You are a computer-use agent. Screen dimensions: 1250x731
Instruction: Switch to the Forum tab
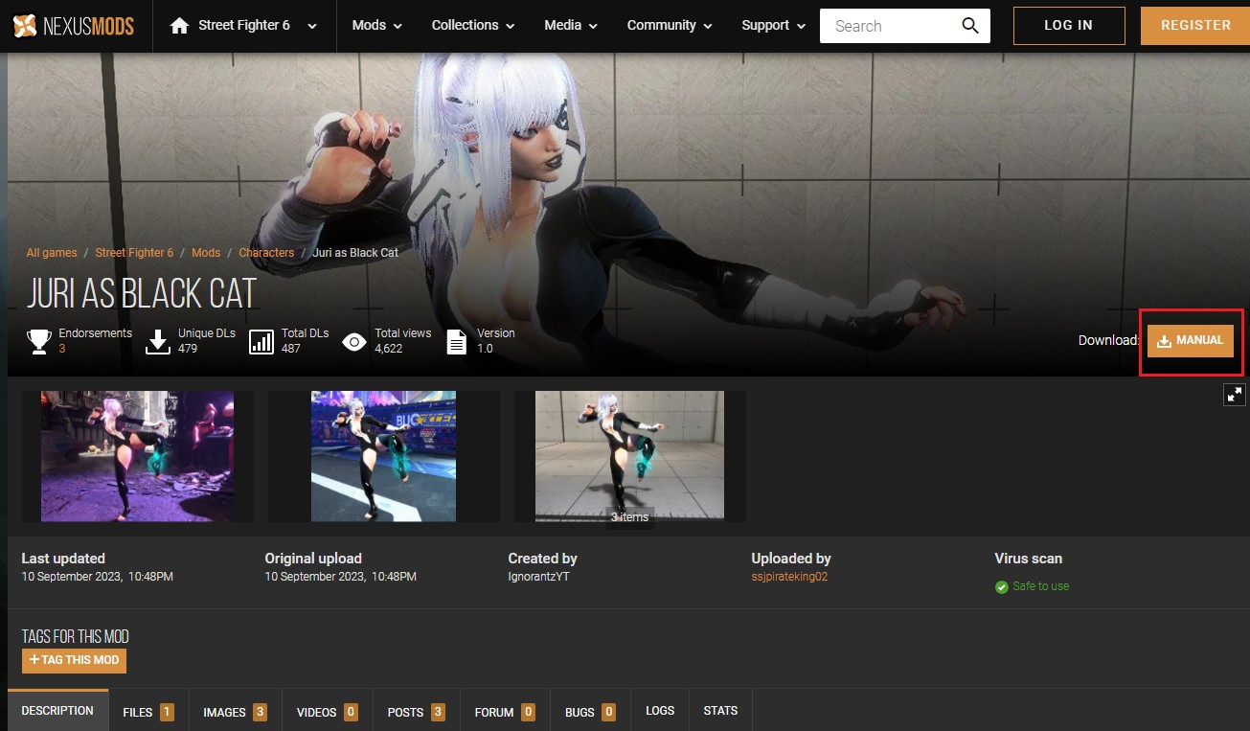pos(505,712)
